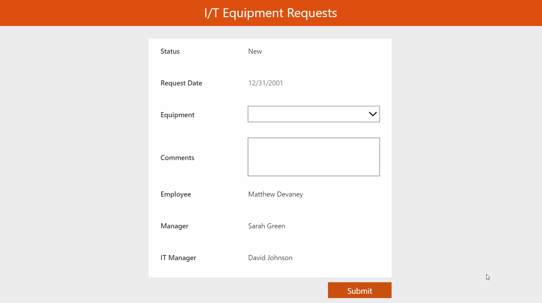542x303 pixels.
Task: Select employee name Matthew Devaney
Action: (x=275, y=194)
